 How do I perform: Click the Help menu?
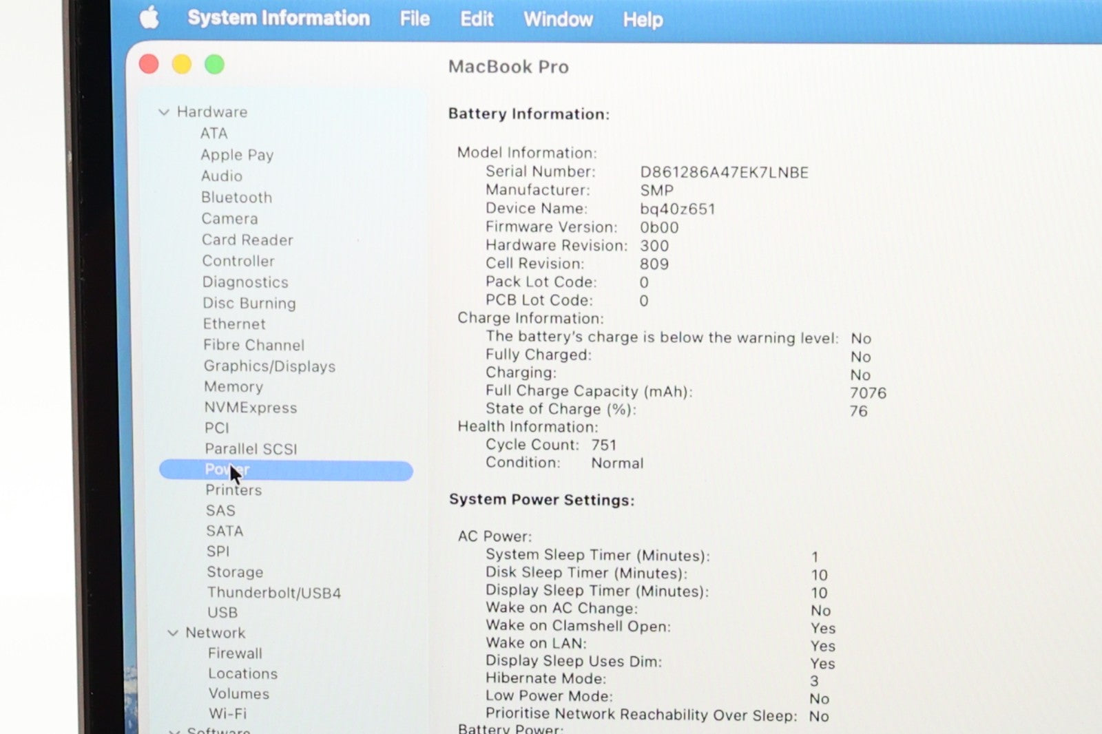(643, 20)
